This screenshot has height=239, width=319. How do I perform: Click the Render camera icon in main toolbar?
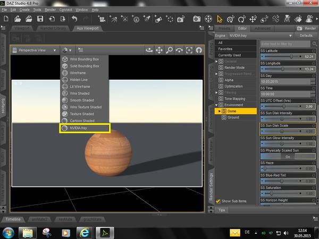[197, 19]
